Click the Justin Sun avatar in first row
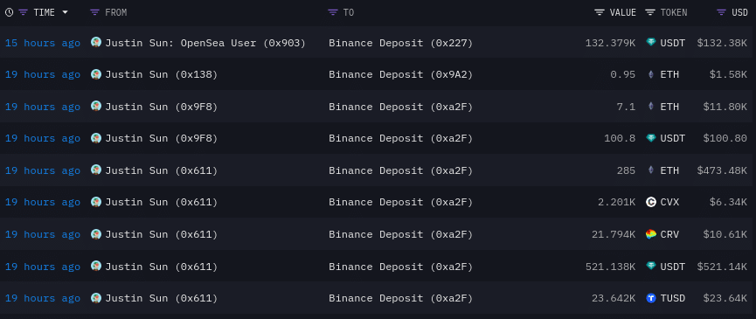Screen dimensions: 756x319 coord(96,43)
